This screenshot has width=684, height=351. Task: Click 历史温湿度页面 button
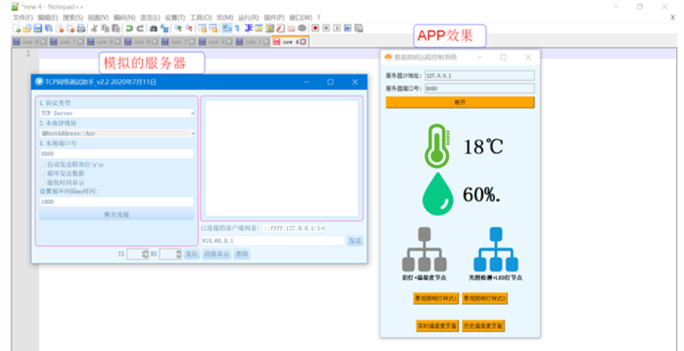(483, 326)
